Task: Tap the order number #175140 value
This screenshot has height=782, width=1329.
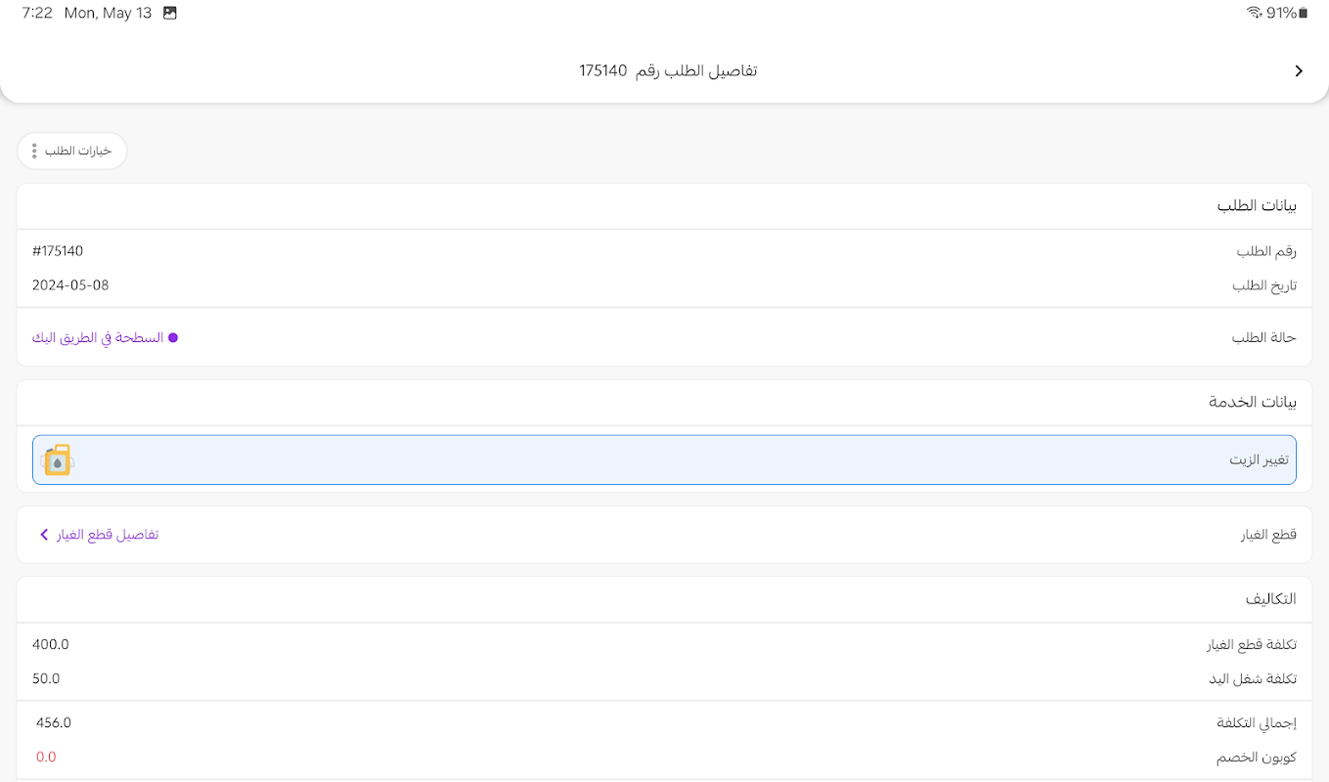Action: pyautogui.click(x=58, y=251)
